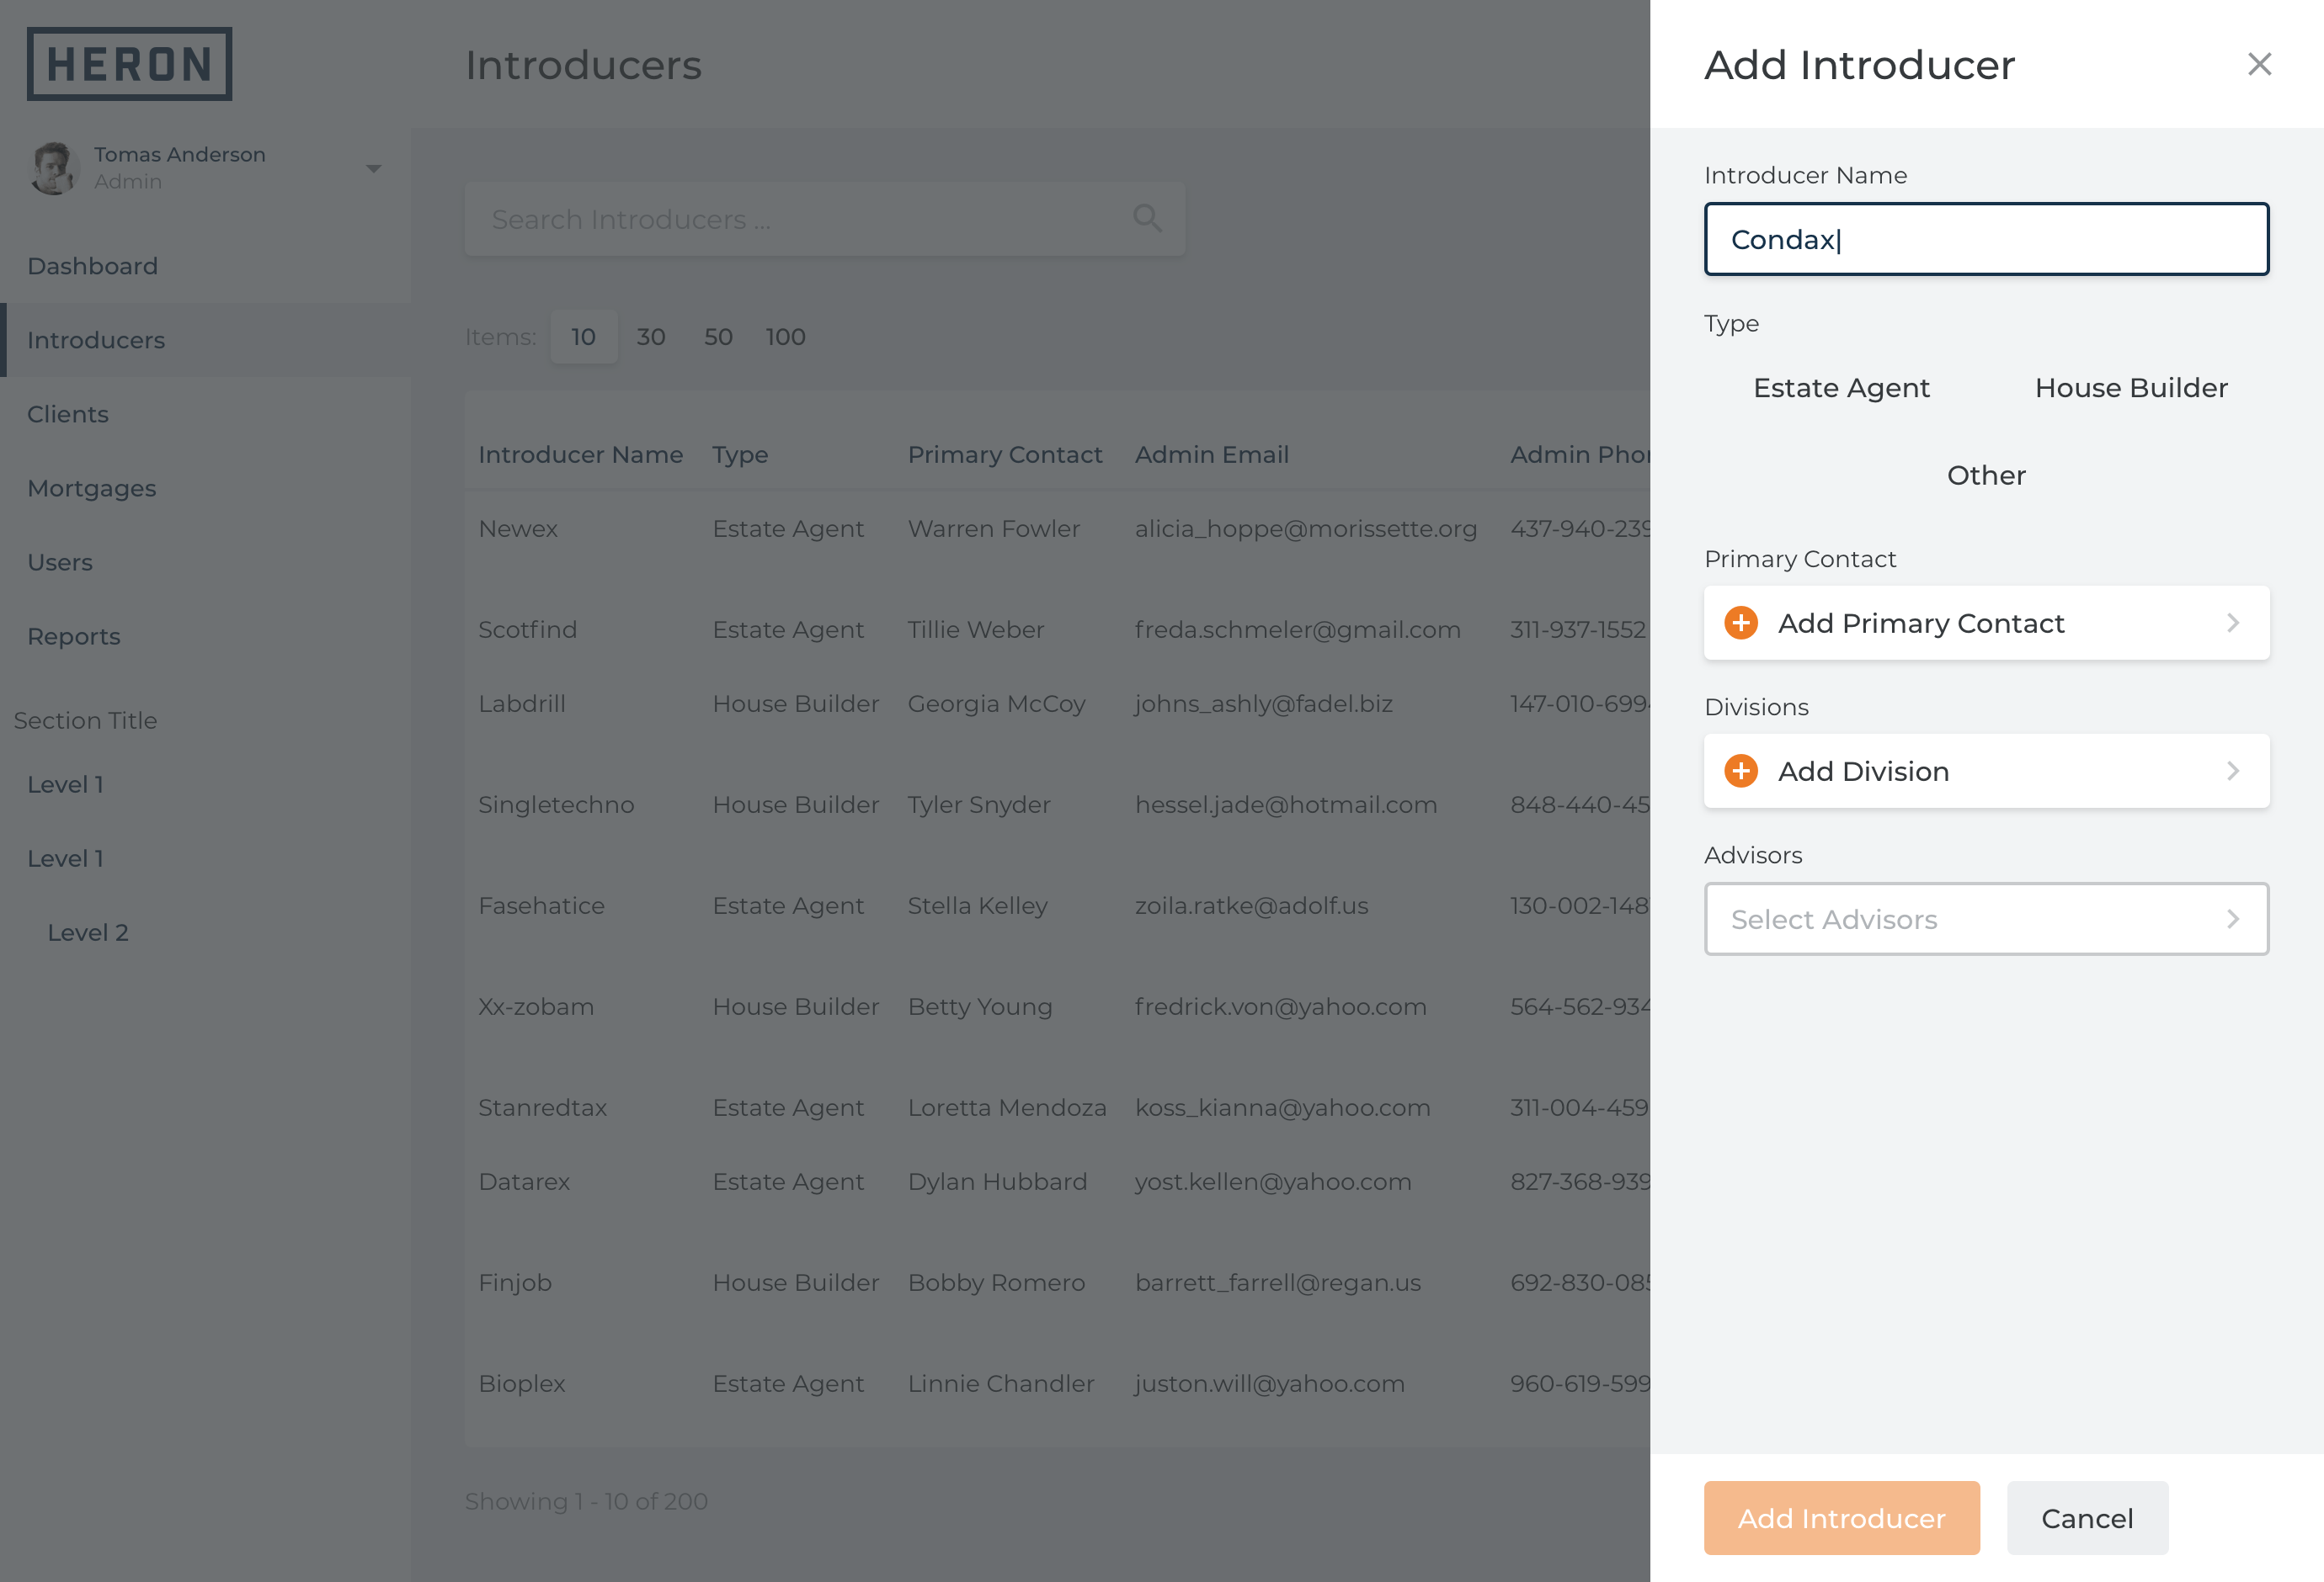Select the Other type option
This screenshot has width=2324, height=1582.
[x=1986, y=475]
